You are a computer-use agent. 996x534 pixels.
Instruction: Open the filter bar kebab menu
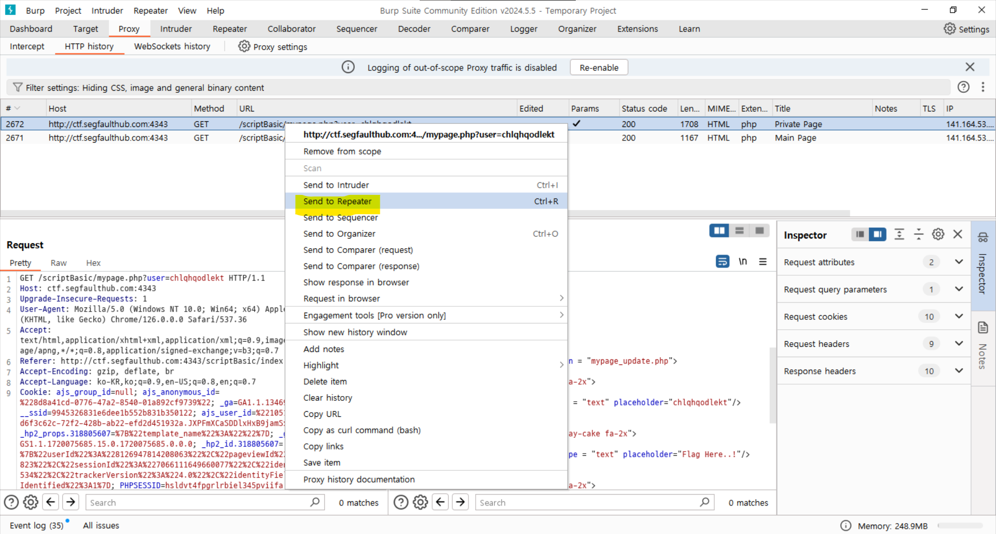(x=983, y=87)
